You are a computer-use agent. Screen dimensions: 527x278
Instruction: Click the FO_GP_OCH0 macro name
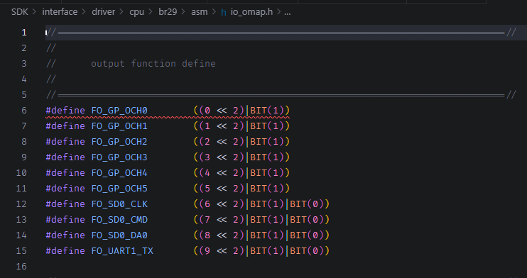pyautogui.click(x=119, y=111)
